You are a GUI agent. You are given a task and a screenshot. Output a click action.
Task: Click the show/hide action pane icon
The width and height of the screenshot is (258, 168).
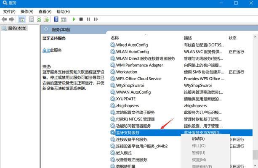[x=64, y=19]
